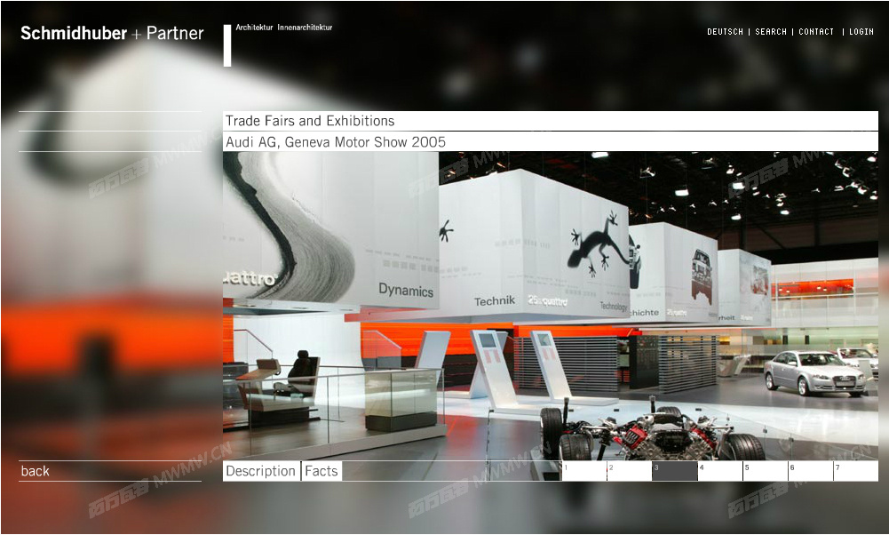Click the Audi AG, Geneva Motor Show 2005 title
This screenshot has width=889, height=535.
pos(336,142)
